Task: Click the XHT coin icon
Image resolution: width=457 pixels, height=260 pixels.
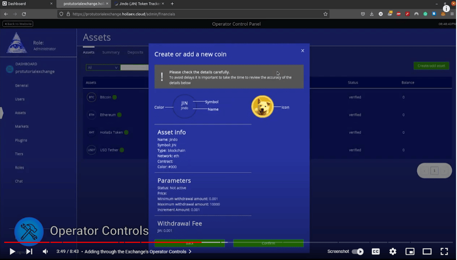Action: (92, 132)
